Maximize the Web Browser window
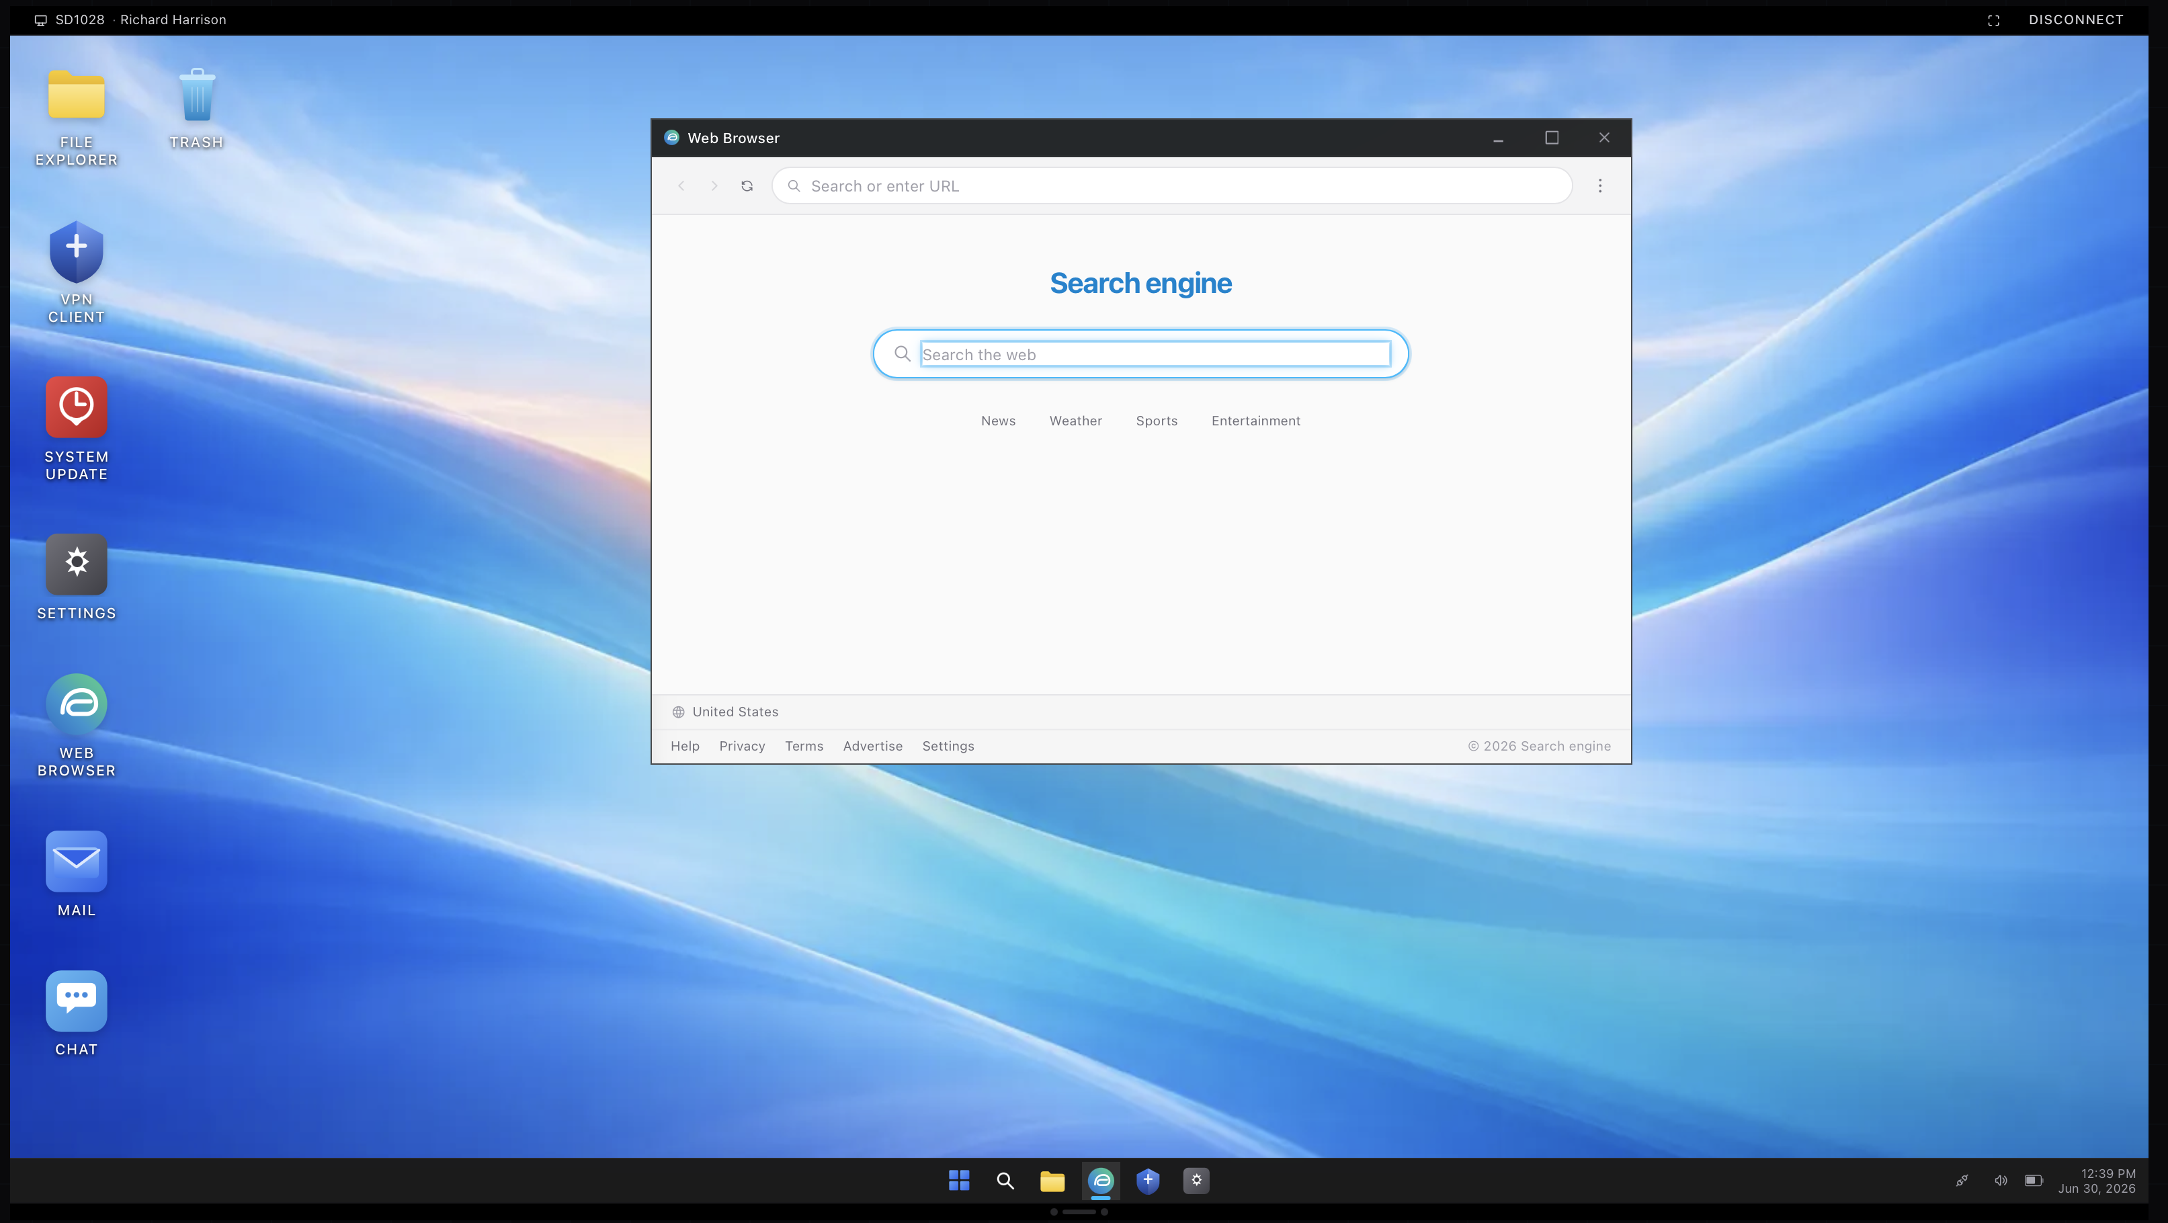Screen dimensions: 2168x1223 point(1552,138)
